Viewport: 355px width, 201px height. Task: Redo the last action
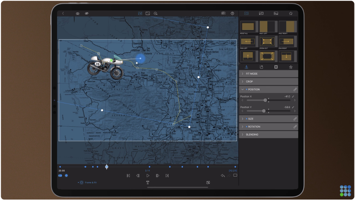(229, 176)
